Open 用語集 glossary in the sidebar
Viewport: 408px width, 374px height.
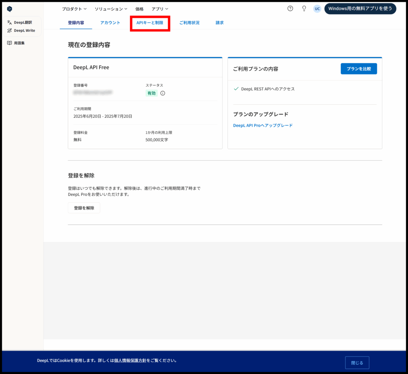point(16,43)
